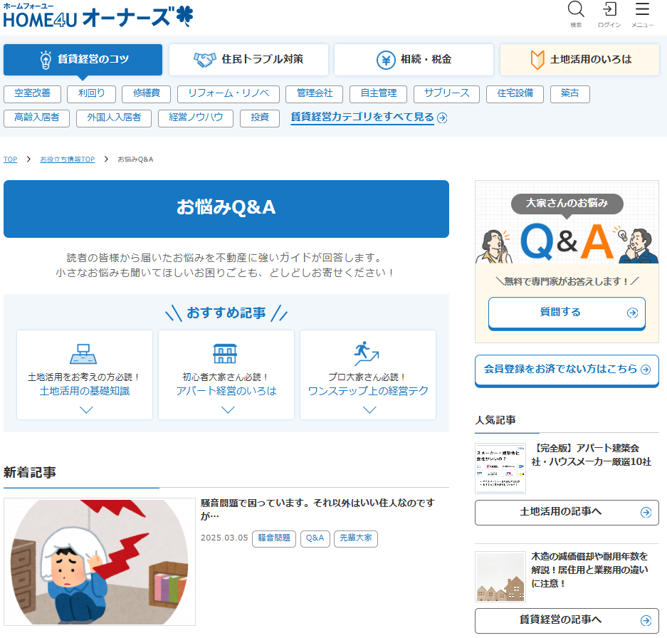Expand the 土地活用の基礎知識 chevron
Screen dimensions: 667x638
pos(85,409)
